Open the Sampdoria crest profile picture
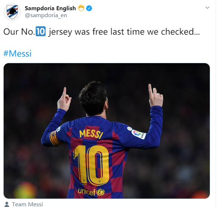The image size is (220, 207). click(x=12, y=12)
